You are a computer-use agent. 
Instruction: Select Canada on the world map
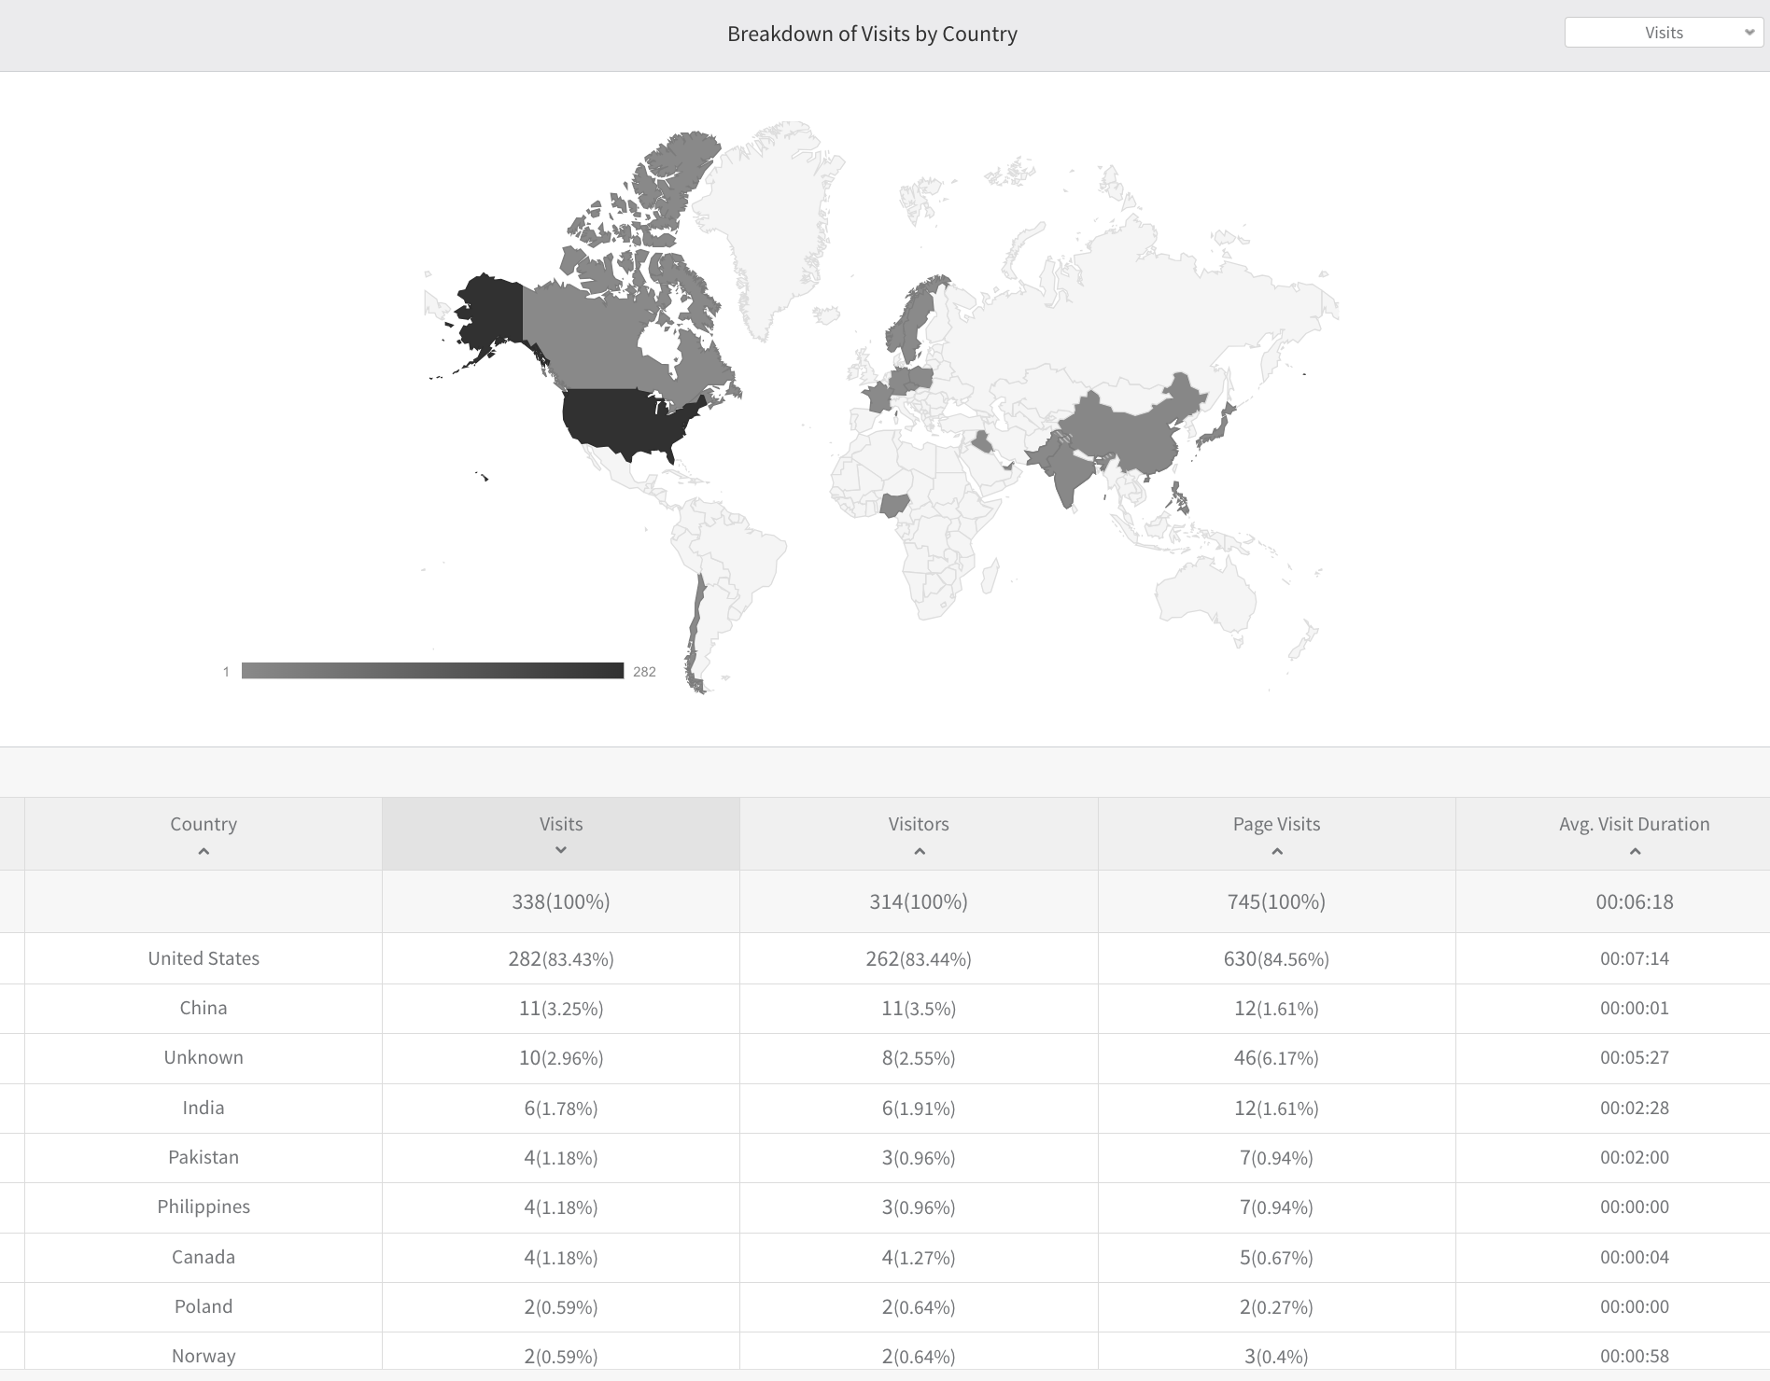[597, 341]
